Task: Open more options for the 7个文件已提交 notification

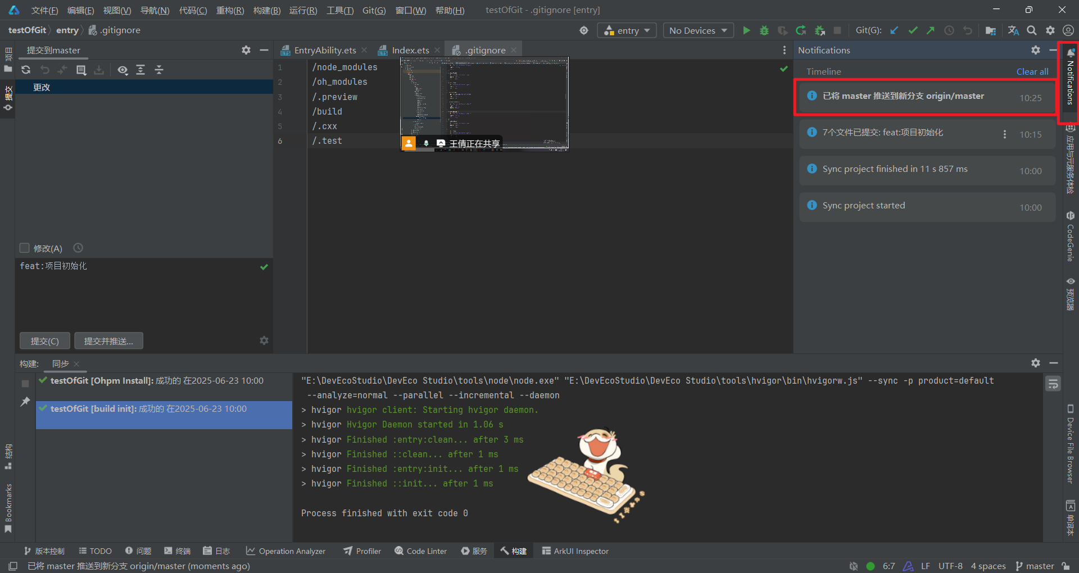Action: tap(1005, 134)
